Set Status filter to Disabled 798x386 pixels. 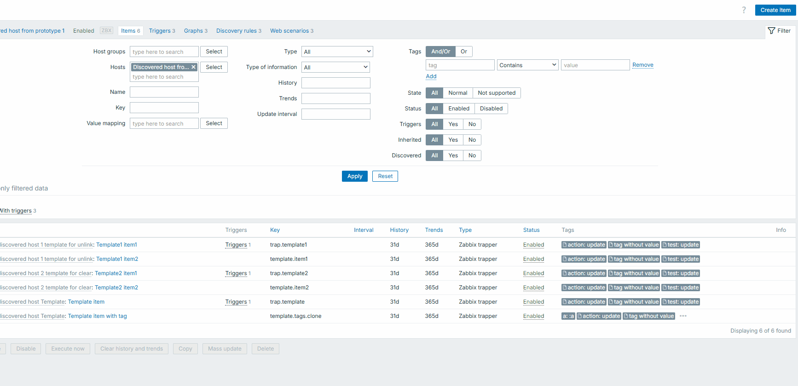tap(491, 109)
